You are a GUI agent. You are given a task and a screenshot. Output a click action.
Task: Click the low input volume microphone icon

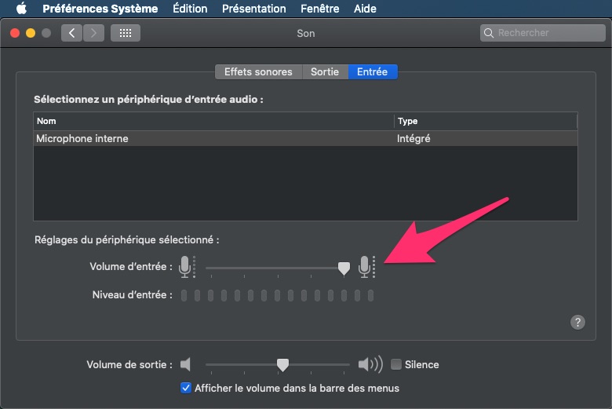coord(187,267)
